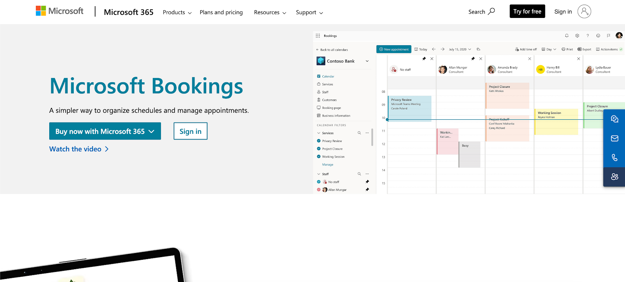Click the flag icon in Bookings header
The width and height of the screenshot is (625, 282).
[609, 35]
